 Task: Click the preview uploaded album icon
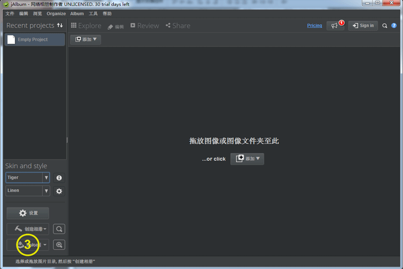59,245
